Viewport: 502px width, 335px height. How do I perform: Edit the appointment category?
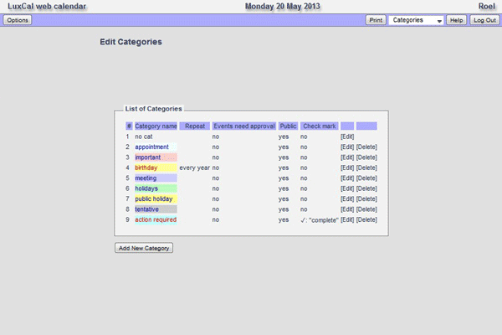click(x=347, y=147)
